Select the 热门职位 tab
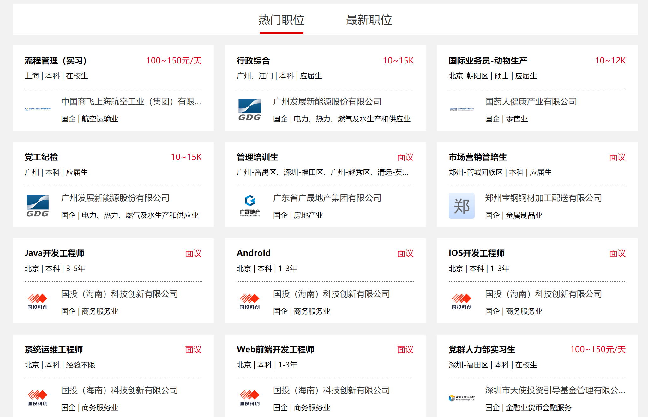This screenshot has width=648, height=417. (281, 20)
